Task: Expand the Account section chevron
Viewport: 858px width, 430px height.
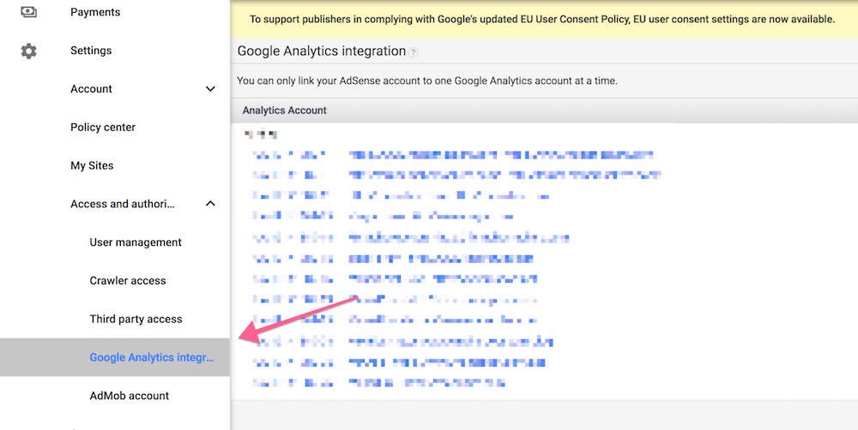Action: click(x=210, y=88)
